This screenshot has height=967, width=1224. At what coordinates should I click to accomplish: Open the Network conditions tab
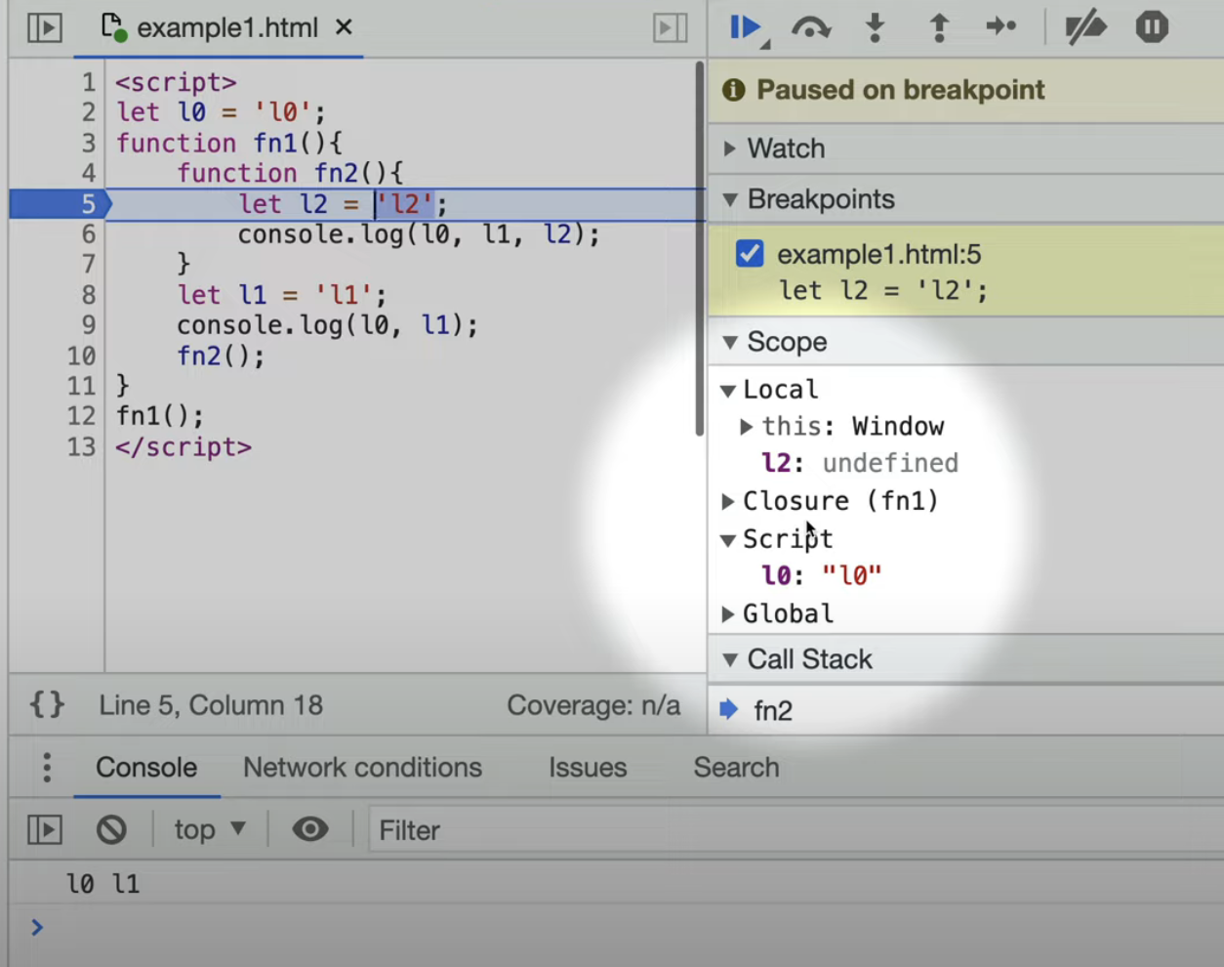(362, 768)
